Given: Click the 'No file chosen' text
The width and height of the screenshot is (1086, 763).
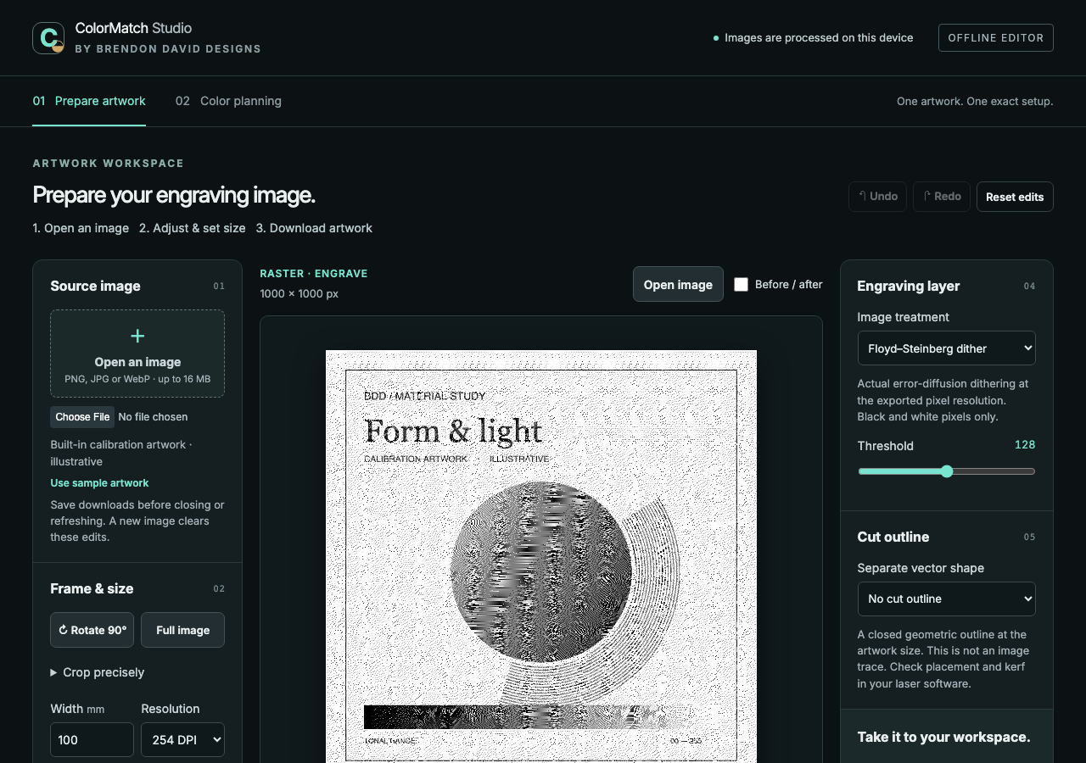Looking at the screenshot, I should click(153, 417).
